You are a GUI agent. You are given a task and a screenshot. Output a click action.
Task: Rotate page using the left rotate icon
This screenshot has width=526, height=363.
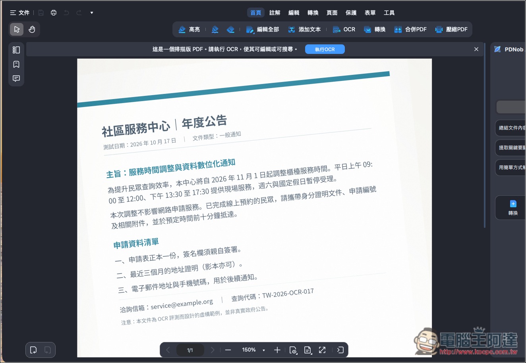(33, 350)
